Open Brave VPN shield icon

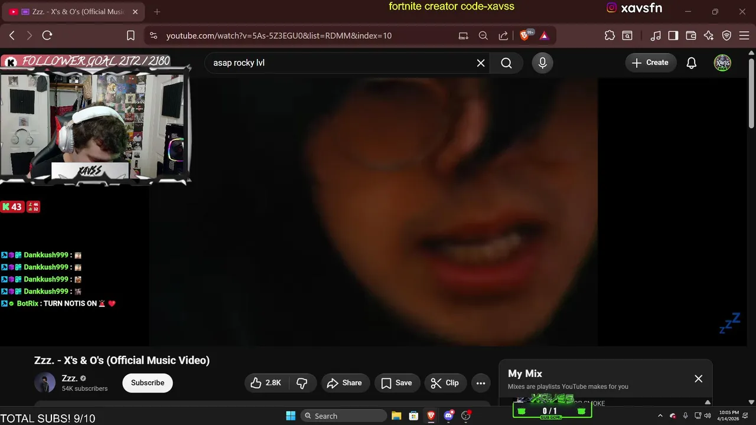(x=727, y=35)
